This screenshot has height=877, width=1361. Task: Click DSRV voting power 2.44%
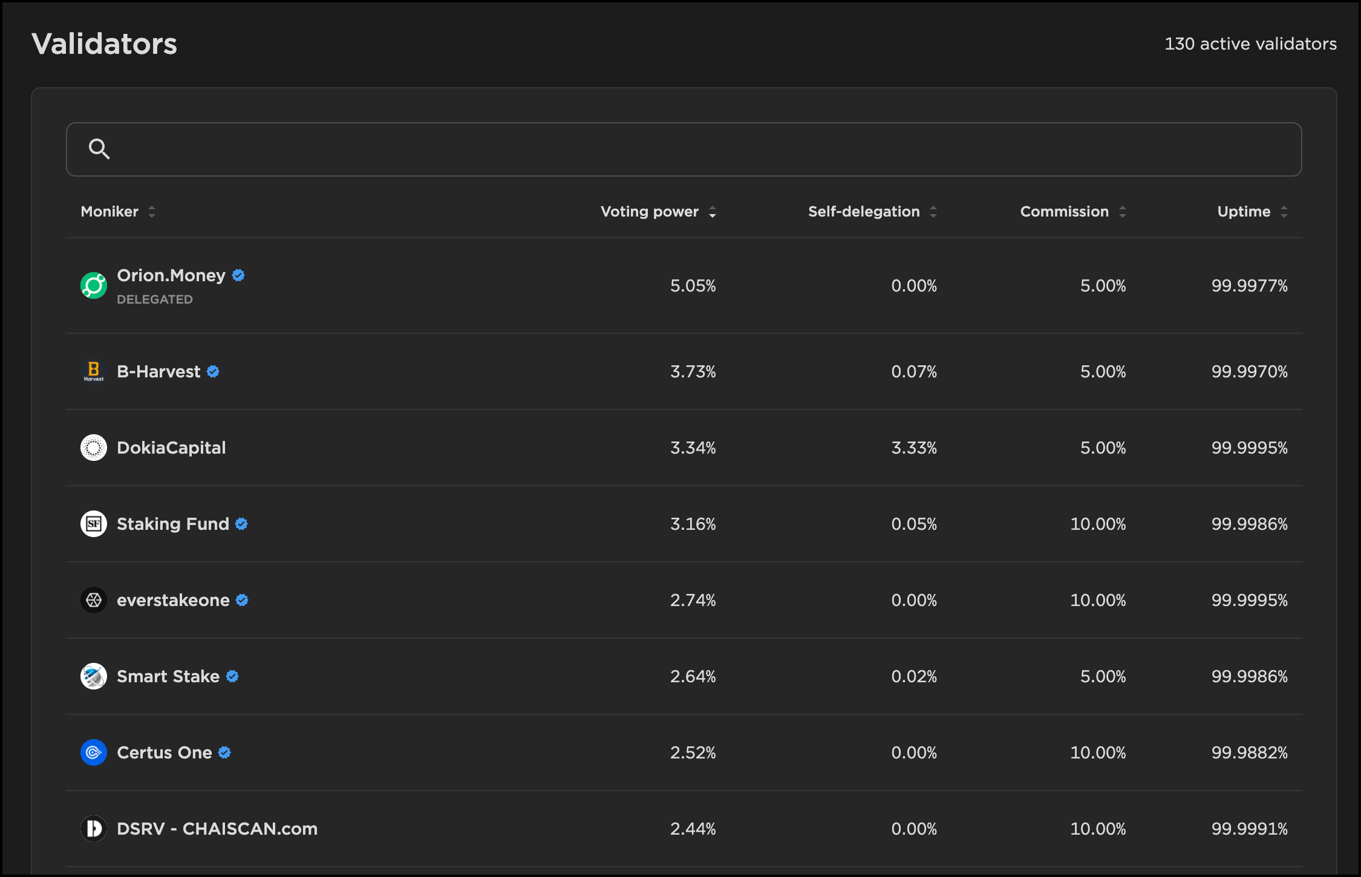click(693, 829)
